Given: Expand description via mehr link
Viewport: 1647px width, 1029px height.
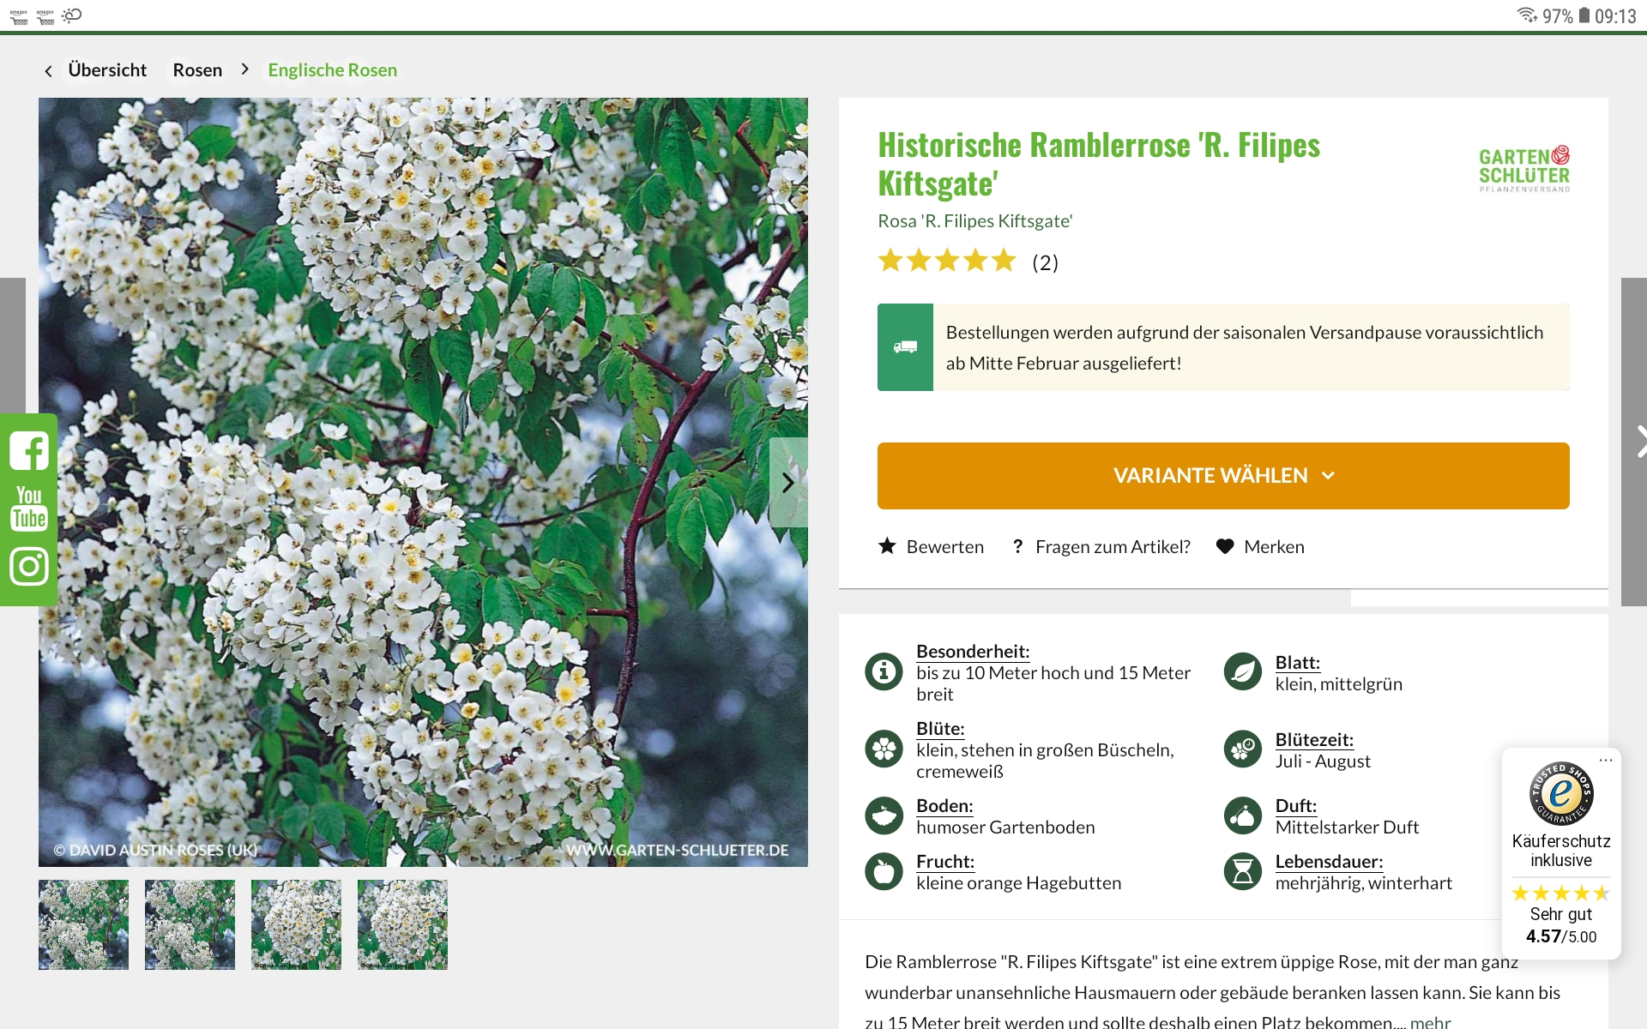Looking at the screenshot, I should (x=1430, y=1021).
